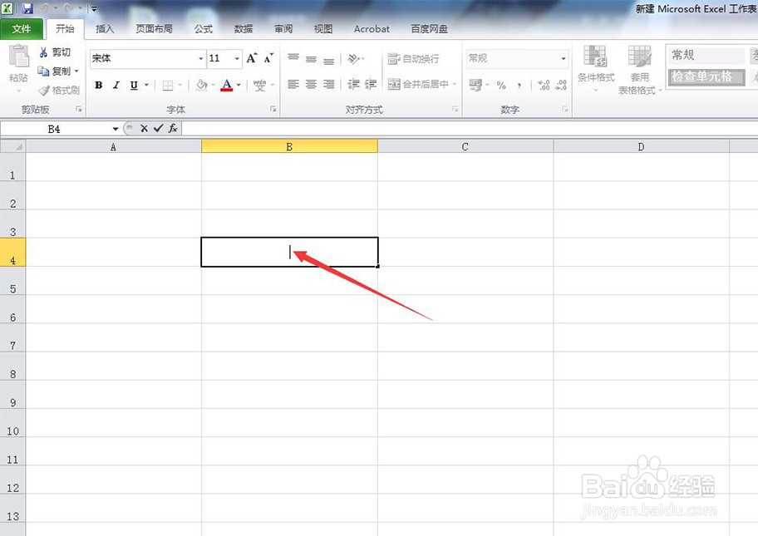Click the Paste clipboard icon
The height and width of the screenshot is (536, 758).
19,57
